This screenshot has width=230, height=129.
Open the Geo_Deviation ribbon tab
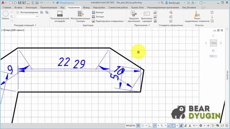tap(189, 8)
